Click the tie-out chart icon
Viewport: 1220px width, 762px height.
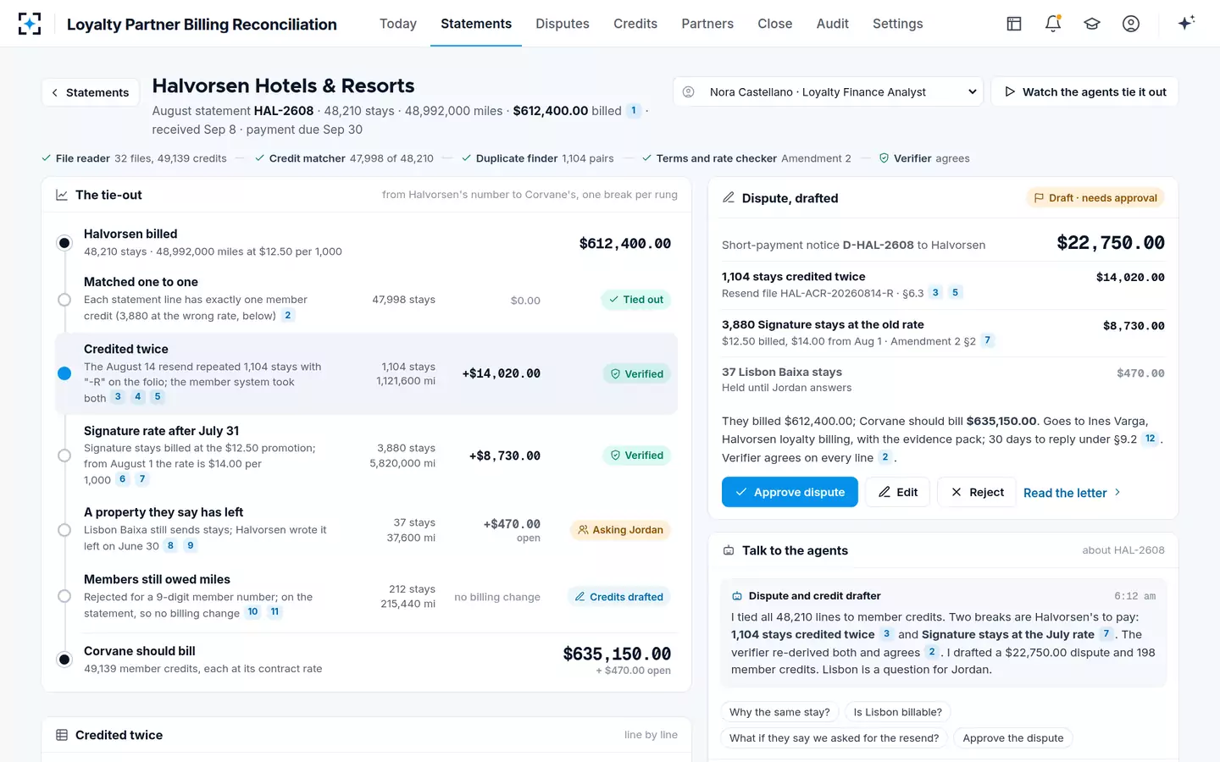pos(62,195)
